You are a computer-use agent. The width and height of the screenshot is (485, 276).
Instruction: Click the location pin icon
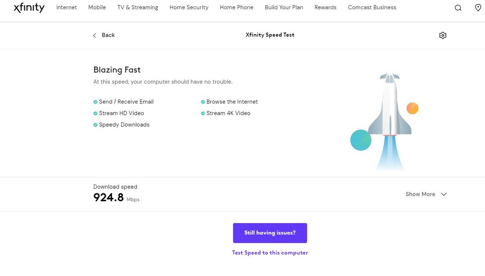[x=478, y=8]
